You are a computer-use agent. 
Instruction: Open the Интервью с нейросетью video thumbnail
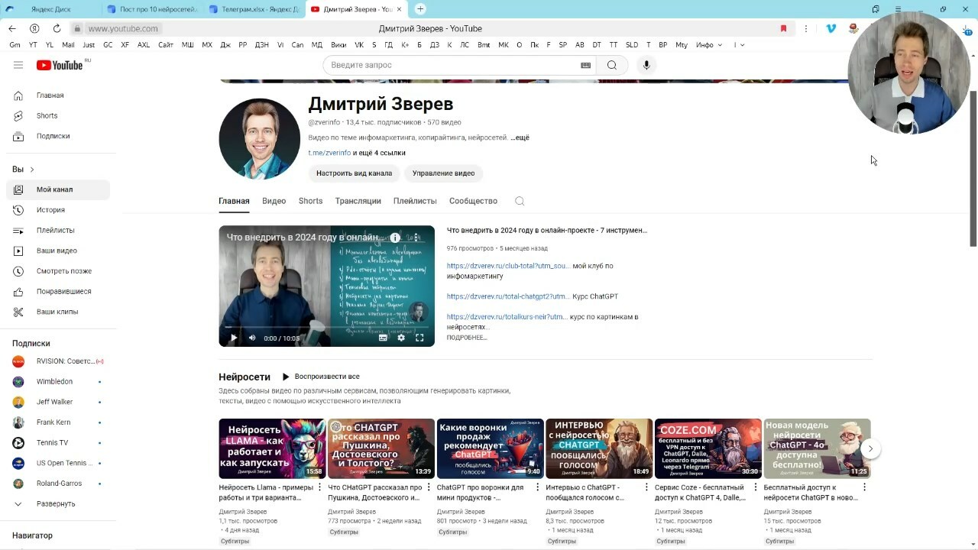599,448
